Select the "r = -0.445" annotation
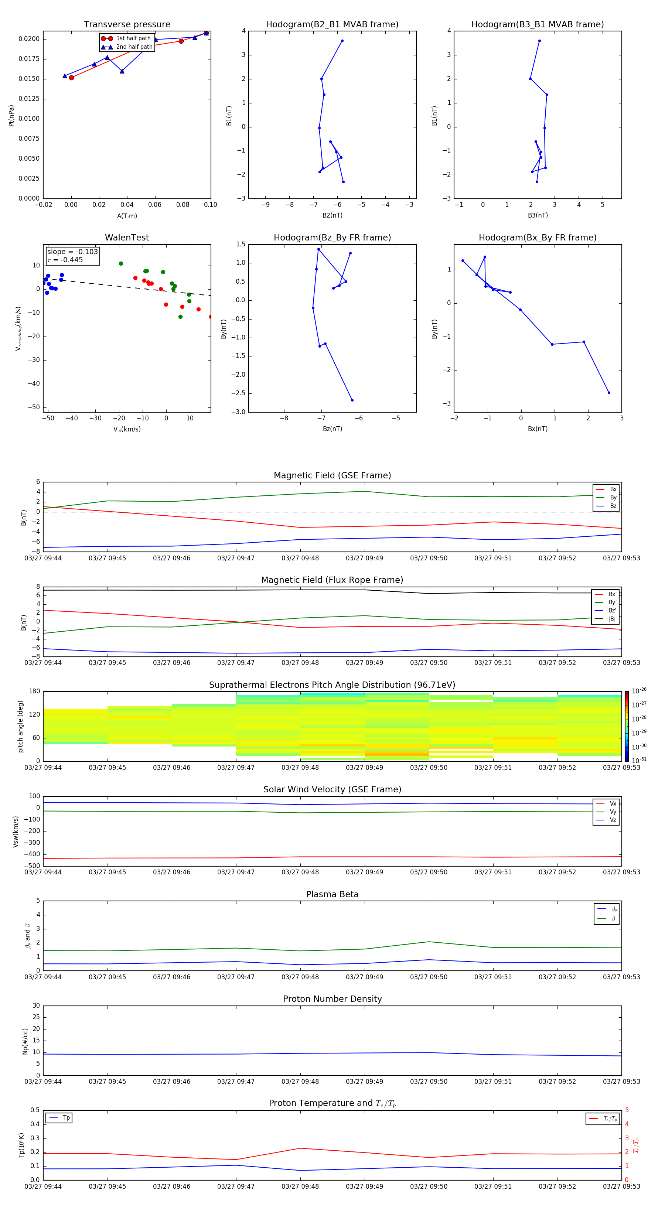Image resolution: width=665 pixels, height=1219 pixels. click(65, 260)
